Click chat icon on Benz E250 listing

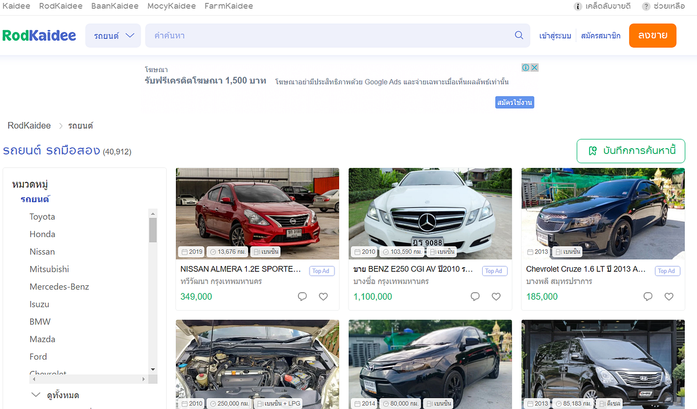coord(475,296)
